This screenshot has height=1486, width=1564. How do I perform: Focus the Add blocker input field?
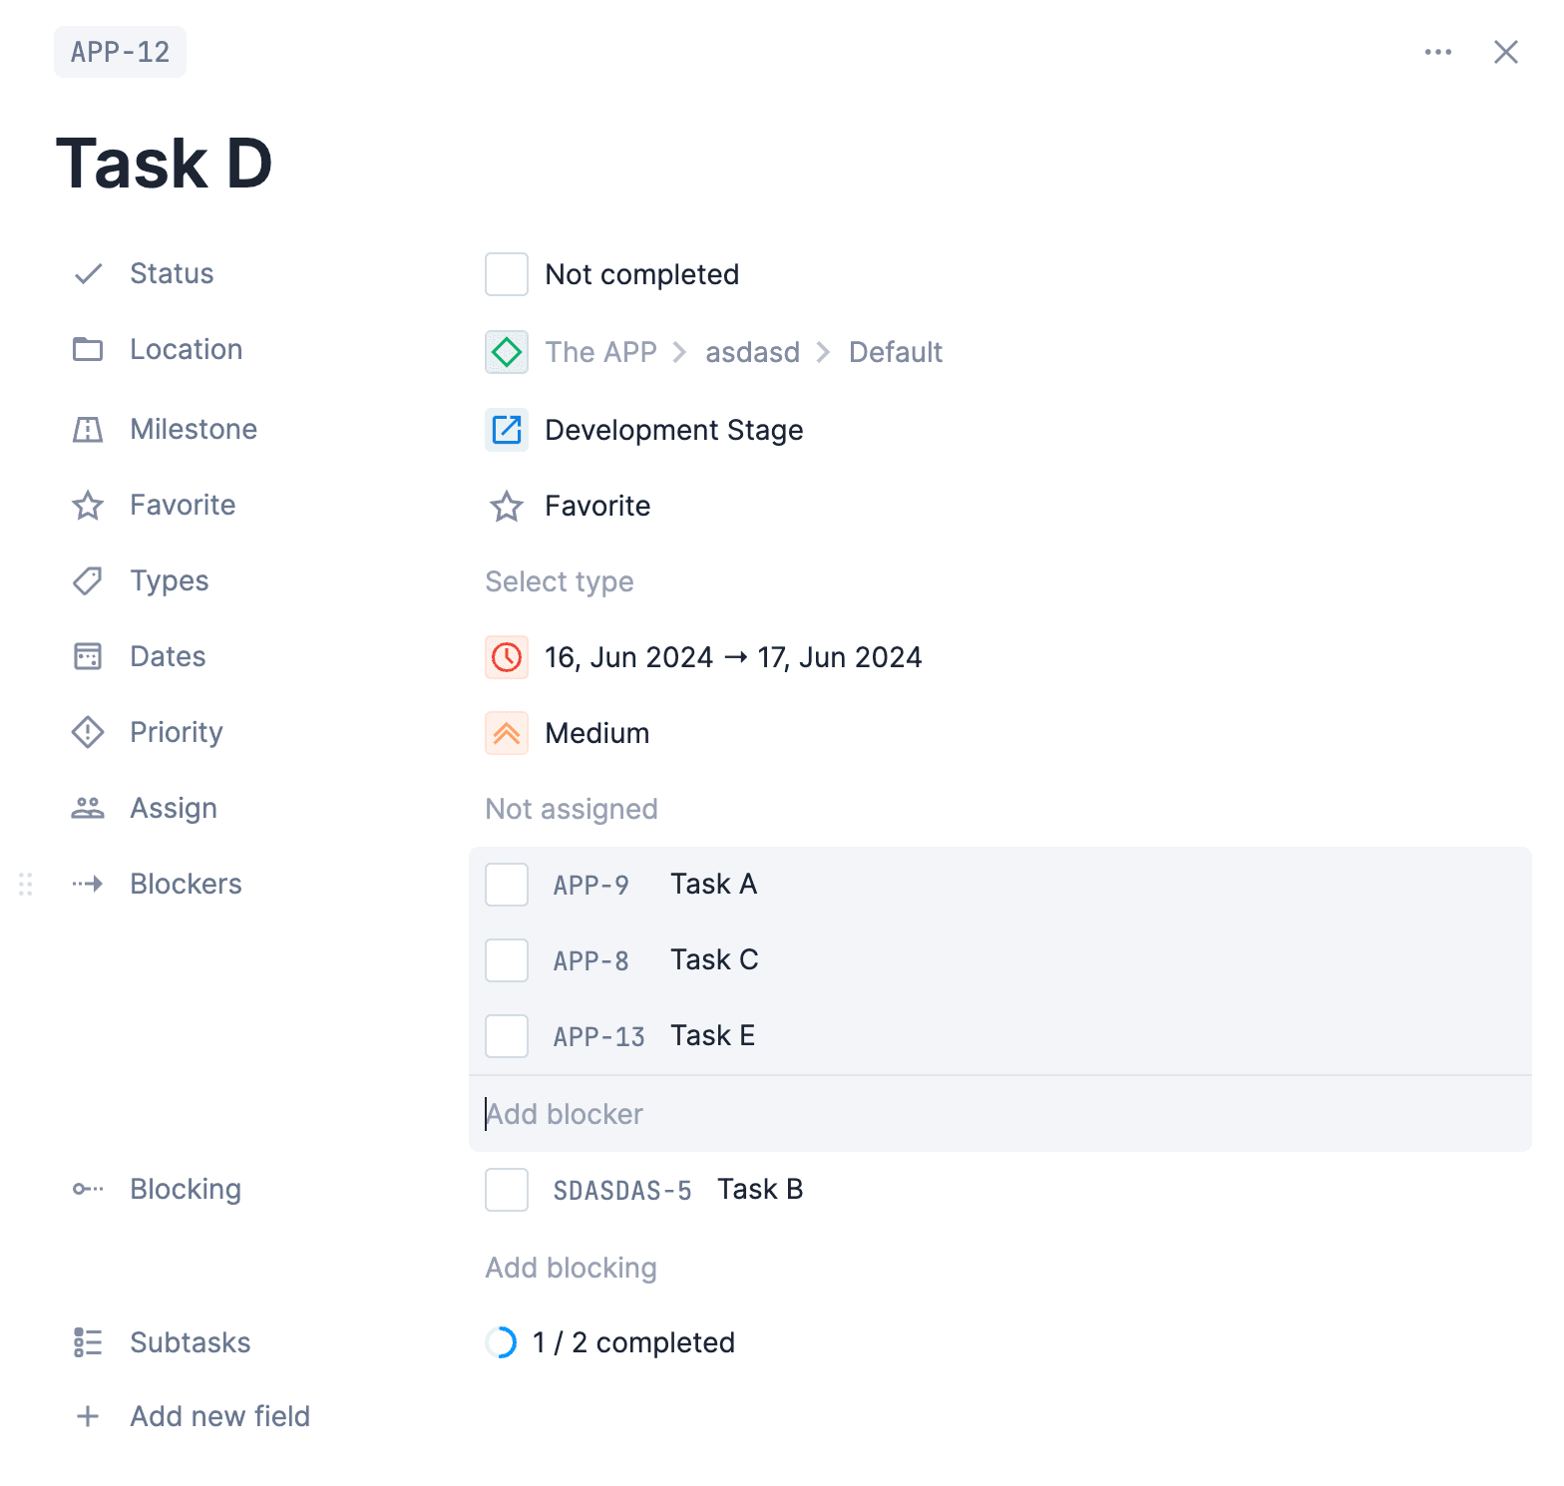pos(1000,1114)
